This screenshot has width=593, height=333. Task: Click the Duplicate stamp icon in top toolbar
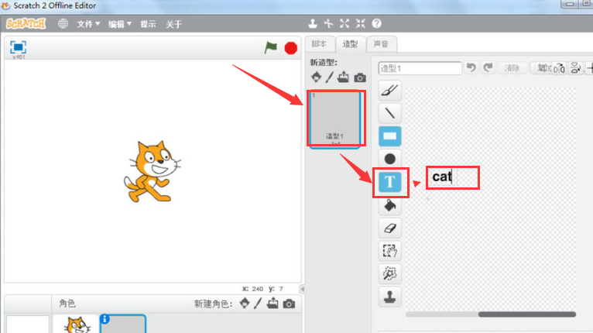click(313, 23)
